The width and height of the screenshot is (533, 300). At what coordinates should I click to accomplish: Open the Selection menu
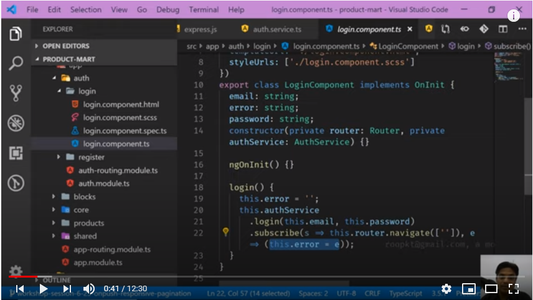click(x=86, y=9)
